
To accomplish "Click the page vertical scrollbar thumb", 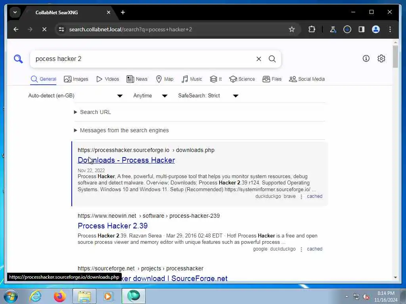I will click(x=395, y=56).
